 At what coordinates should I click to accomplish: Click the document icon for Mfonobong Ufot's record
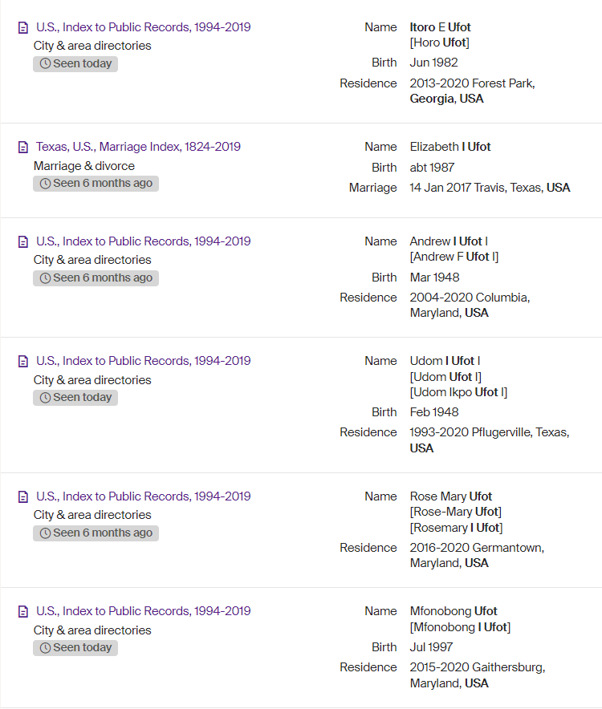point(22,611)
